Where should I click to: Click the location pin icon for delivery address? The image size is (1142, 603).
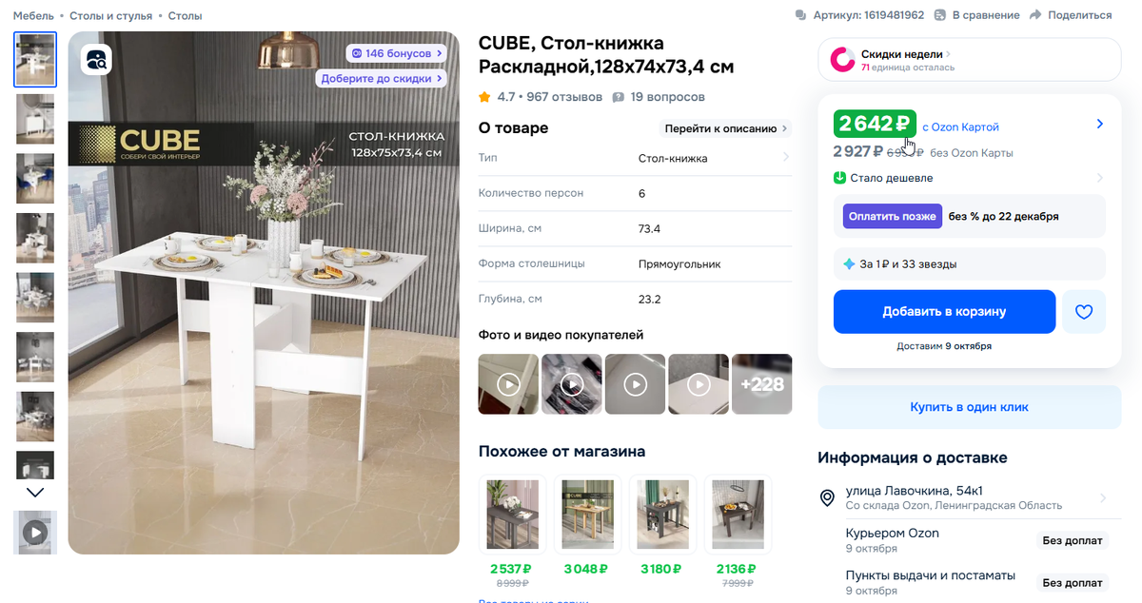828,498
